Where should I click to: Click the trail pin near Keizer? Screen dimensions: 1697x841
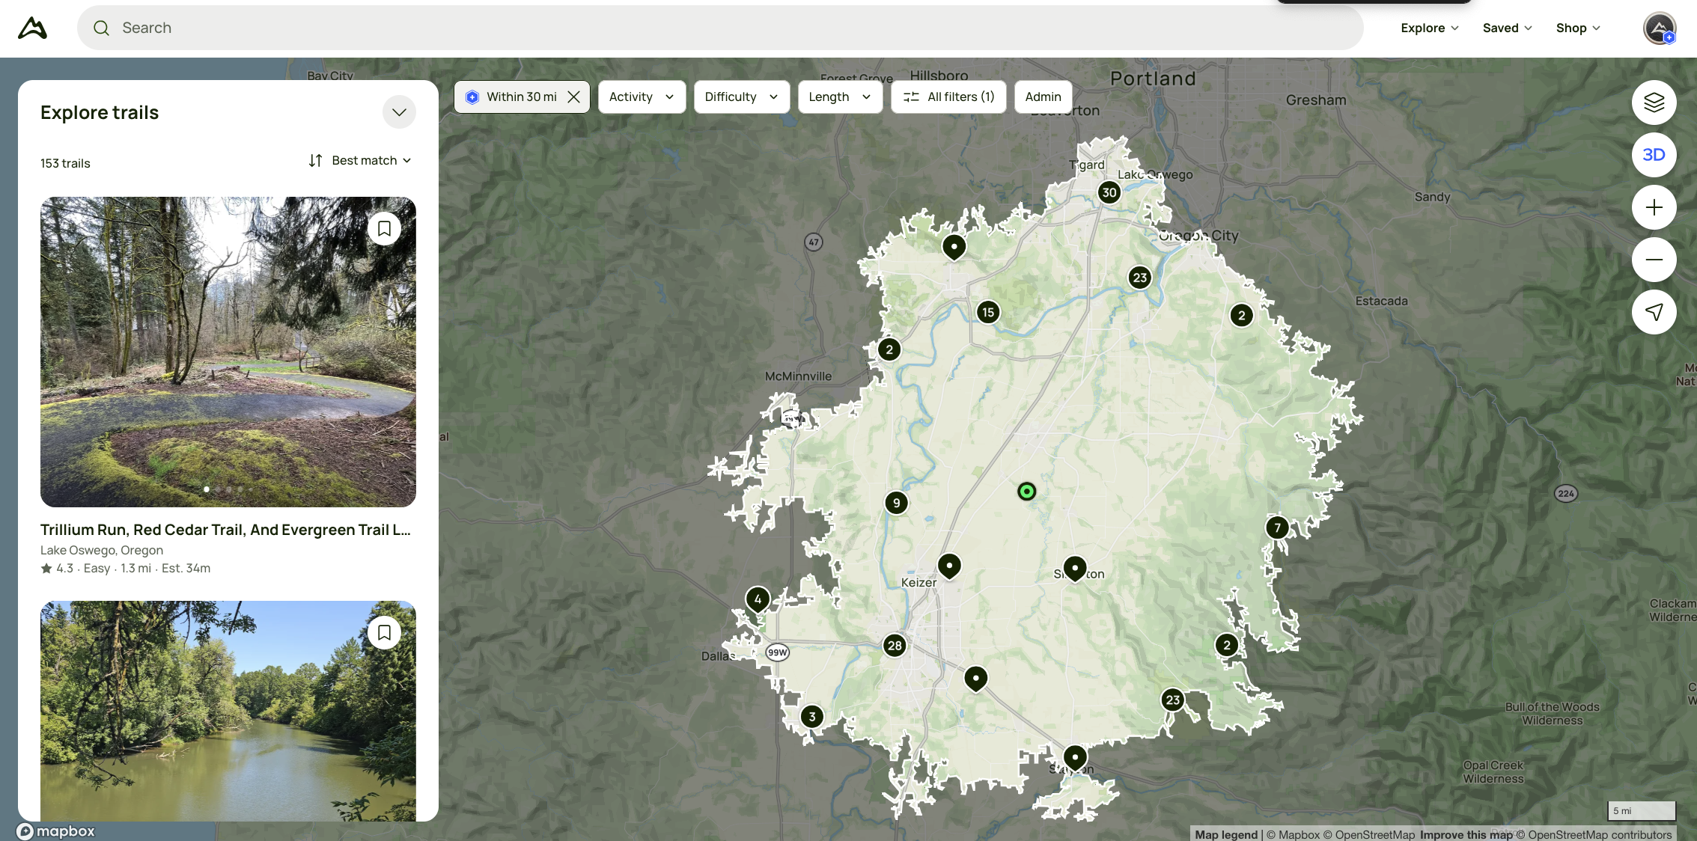coord(949,566)
